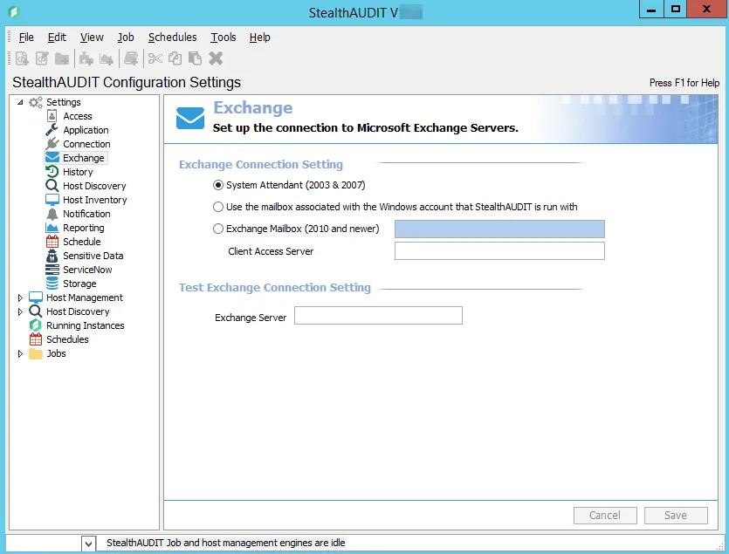Select the Connection settings label
Screen dimensions: 729x554
click(87, 144)
